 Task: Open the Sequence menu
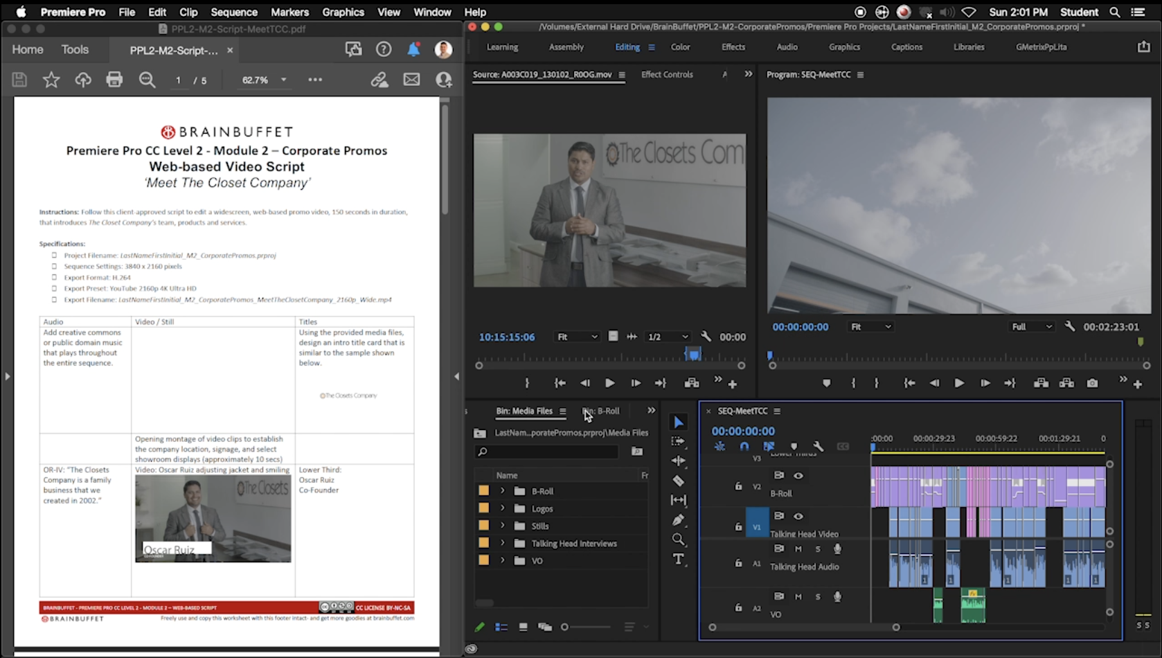(x=234, y=12)
